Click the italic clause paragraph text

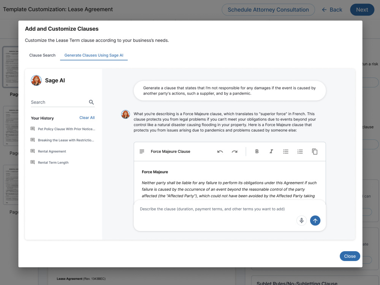(x=229, y=189)
